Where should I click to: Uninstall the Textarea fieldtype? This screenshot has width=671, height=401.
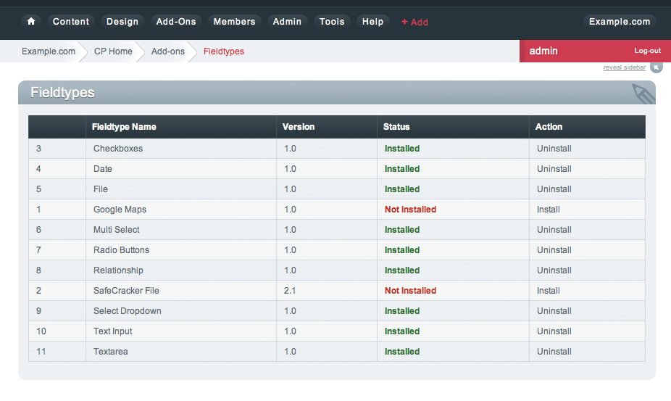(x=554, y=351)
